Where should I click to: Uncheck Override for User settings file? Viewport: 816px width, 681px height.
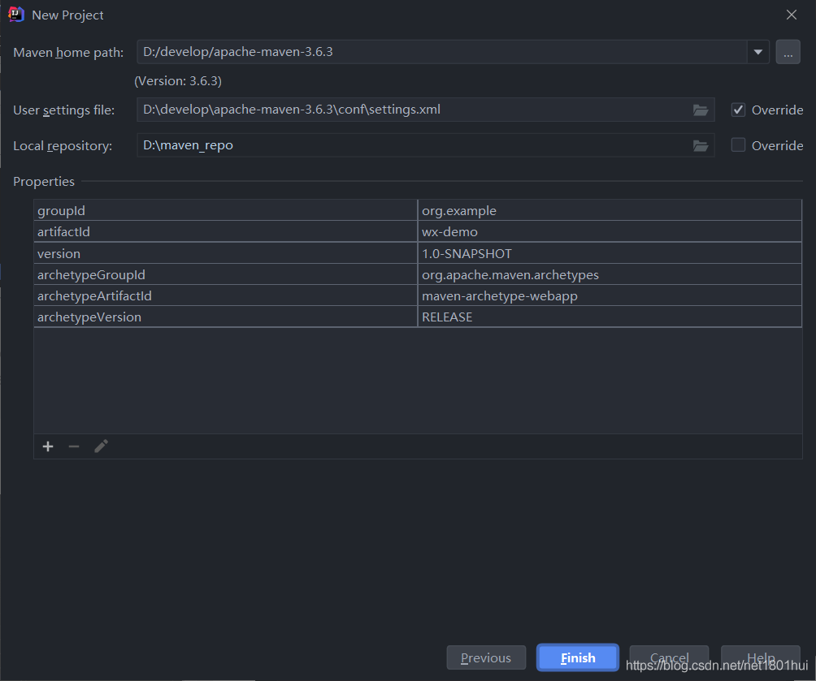coord(738,110)
